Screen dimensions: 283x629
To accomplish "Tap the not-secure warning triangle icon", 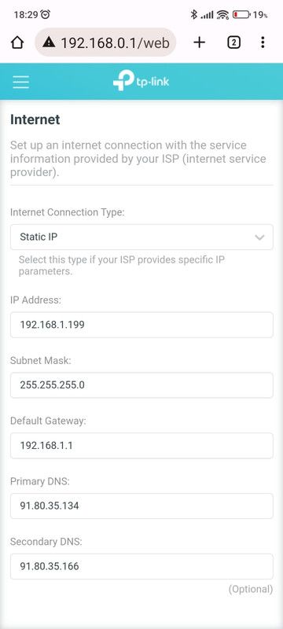I will point(49,42).
